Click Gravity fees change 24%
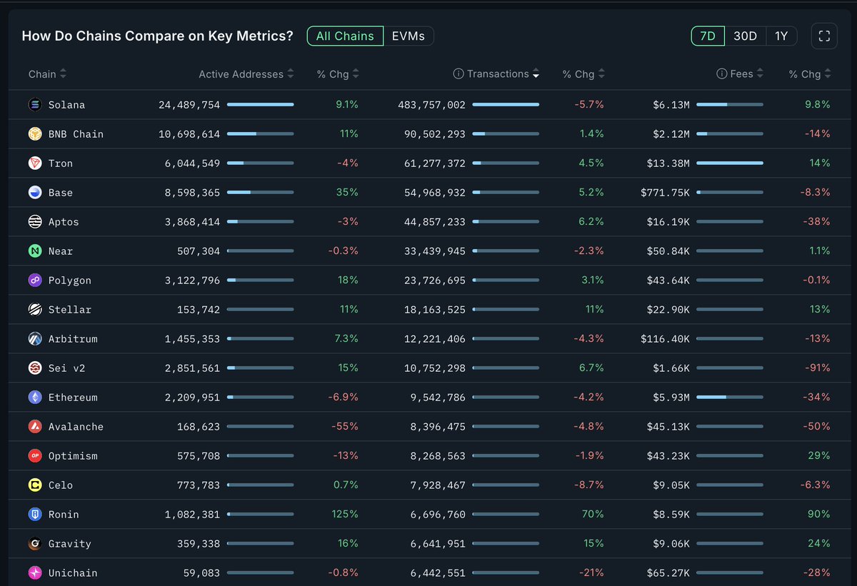The width and height of the screenshot is (857, 586). (820, 544)
